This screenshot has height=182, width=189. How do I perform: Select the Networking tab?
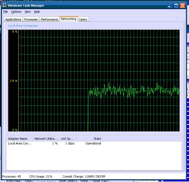click(69, 19)
